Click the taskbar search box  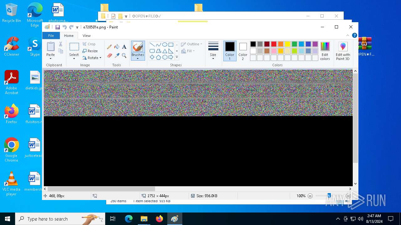pyautogui.click(x=60, y=219)
